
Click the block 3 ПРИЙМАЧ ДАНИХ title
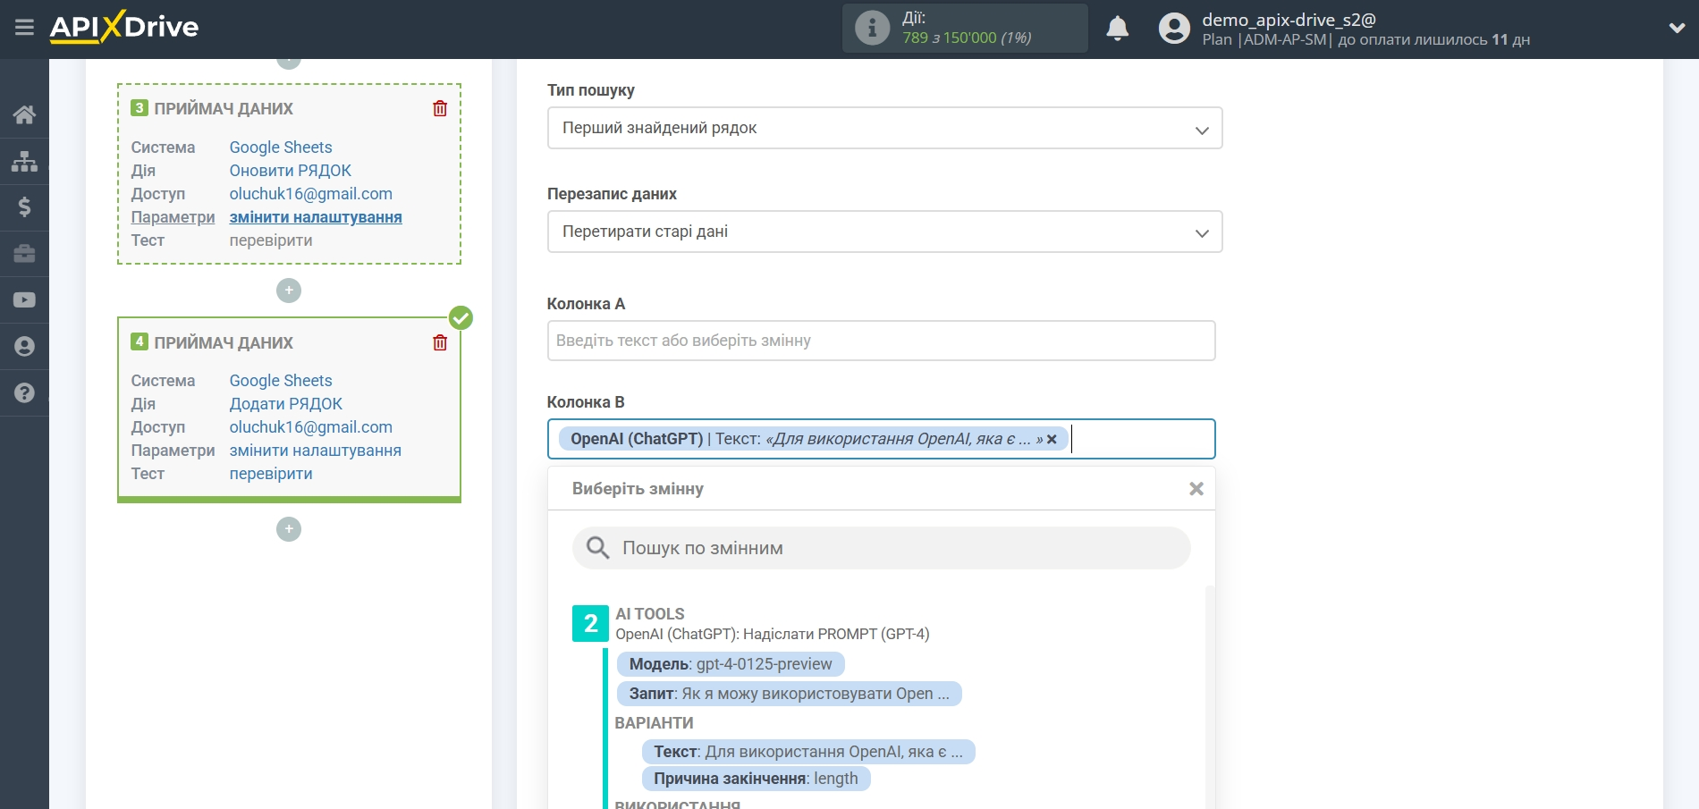pyautogui.click(x=224, y=108)
